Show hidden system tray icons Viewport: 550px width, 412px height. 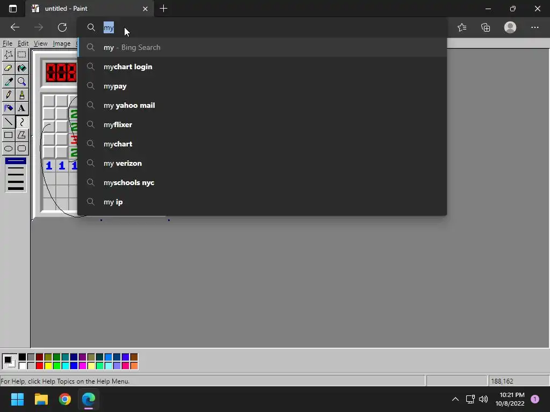pos(455,399)
